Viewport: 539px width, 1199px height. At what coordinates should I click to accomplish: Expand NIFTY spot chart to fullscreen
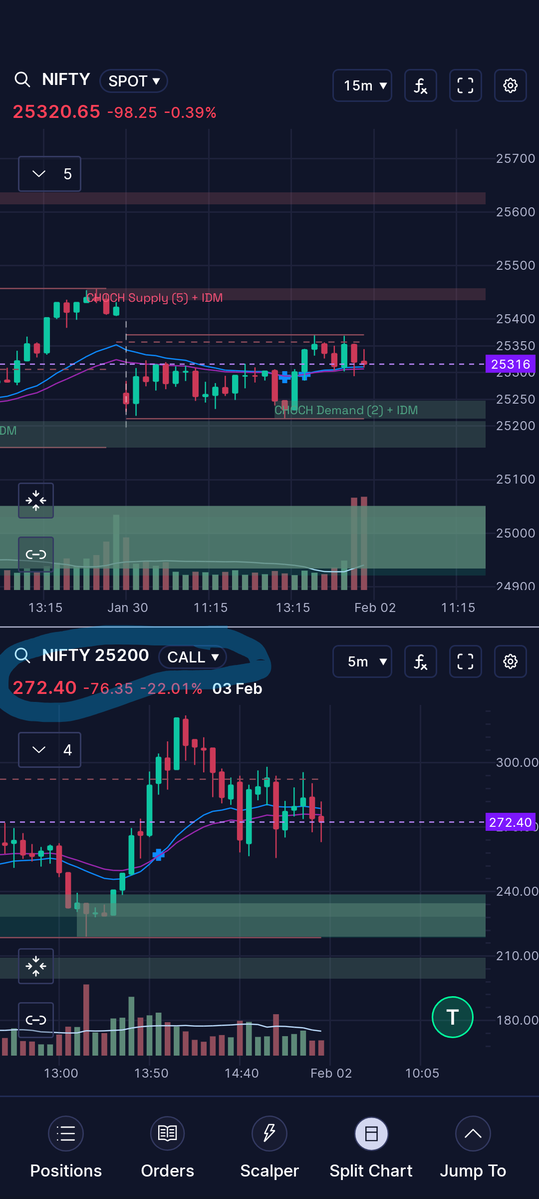pos(465,85)
